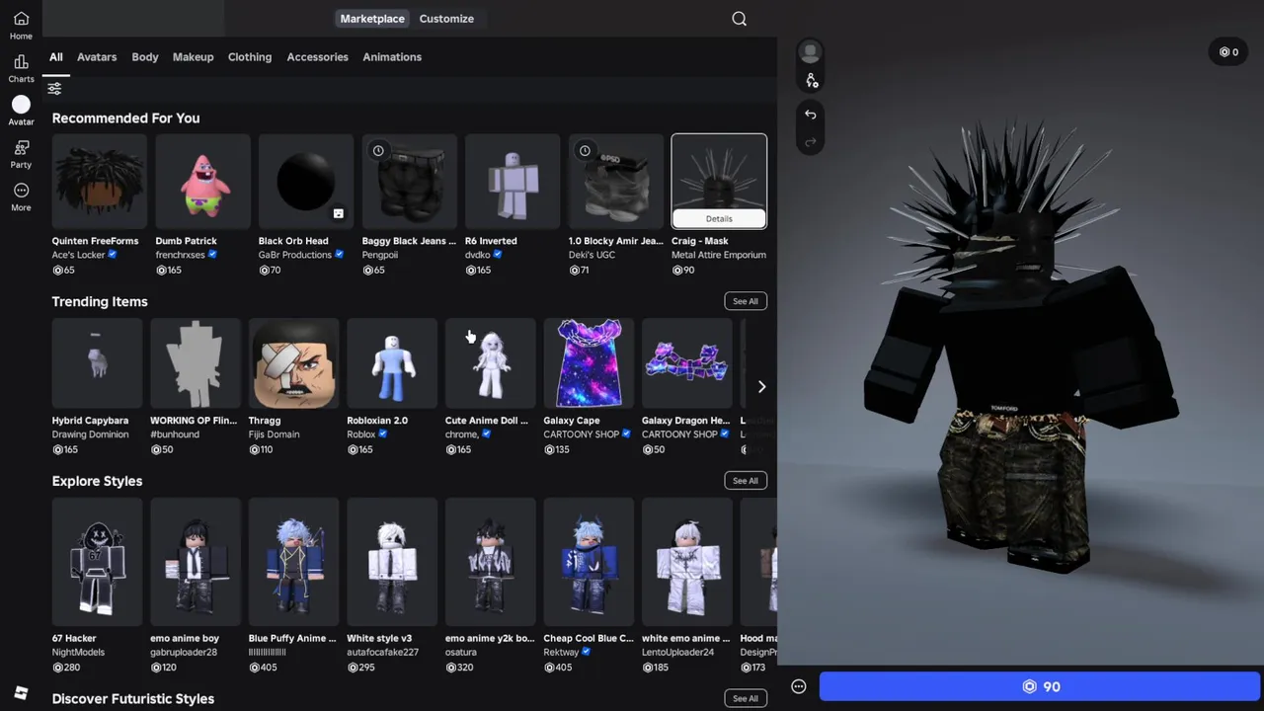Open creator frenchrxses link
This screenshot has width=1264, height=711.
coord(180,255)
